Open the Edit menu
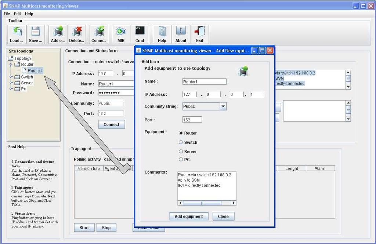 click(17, 14)
